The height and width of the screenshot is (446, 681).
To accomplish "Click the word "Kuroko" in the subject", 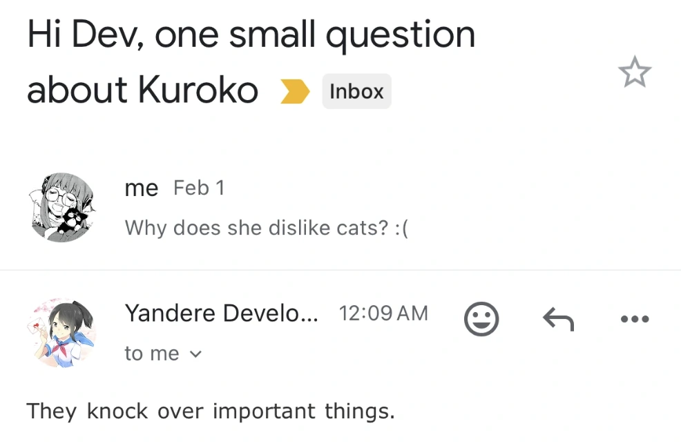I will 198,90.
